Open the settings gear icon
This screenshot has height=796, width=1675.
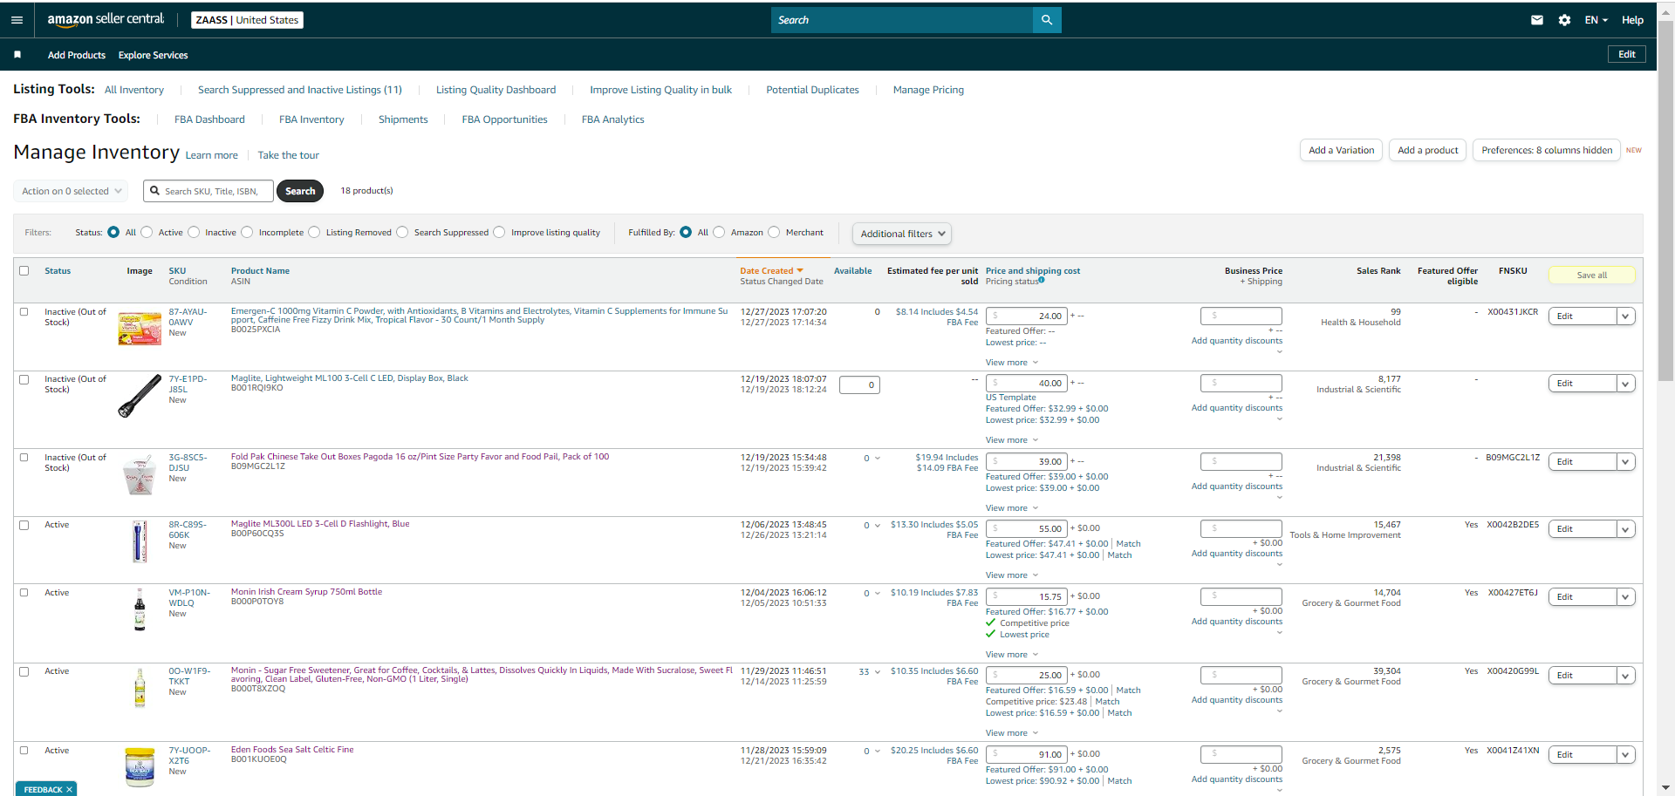1564,20
